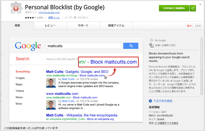Select the 概要 overview tab
This screenshot has width=205, height=131.
pos(18,26)
